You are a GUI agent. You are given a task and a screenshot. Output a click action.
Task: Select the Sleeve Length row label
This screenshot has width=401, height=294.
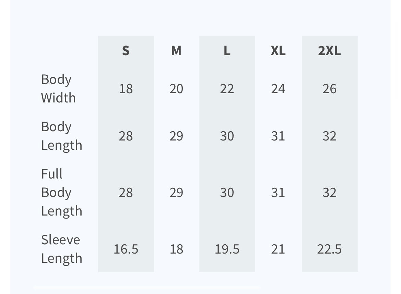[61, 249]
